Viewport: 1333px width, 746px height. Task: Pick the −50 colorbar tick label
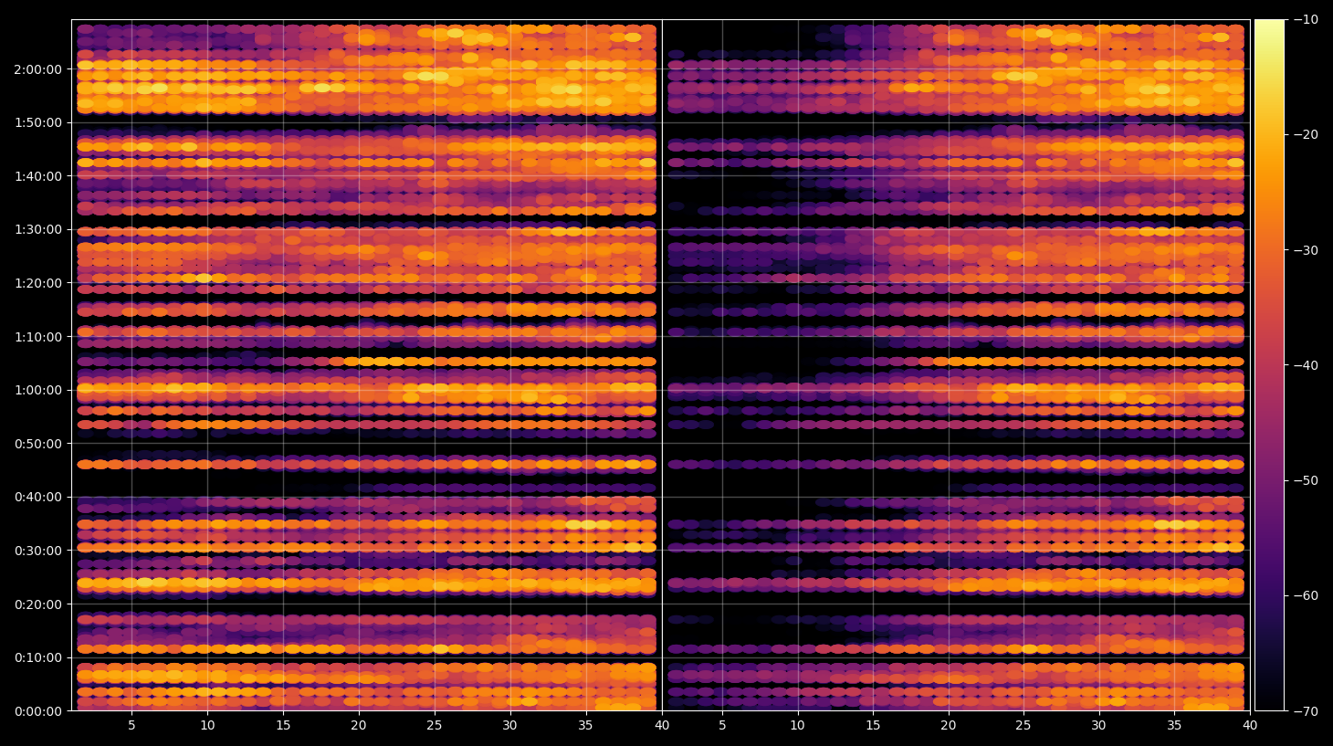coord(1306,480)
